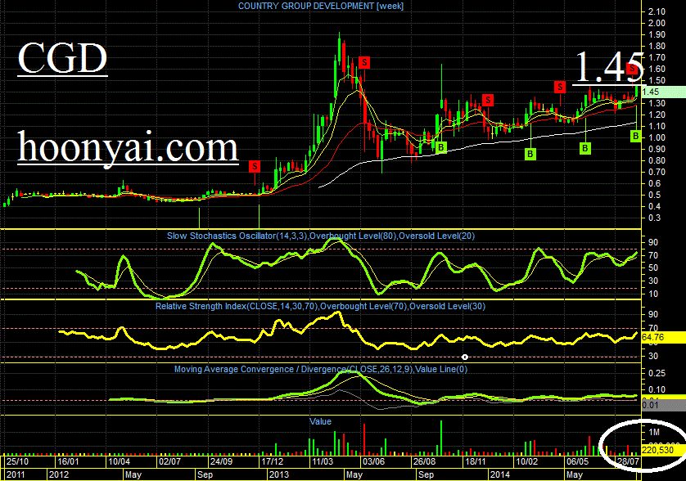Click the 64.76 RSI value tag
The width and height of the screenshot is (686, 481).
[663, 337]
